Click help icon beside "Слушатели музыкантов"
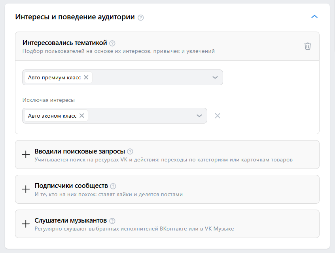Viewport: 335px width, 253px height. [x=112, y=221]
